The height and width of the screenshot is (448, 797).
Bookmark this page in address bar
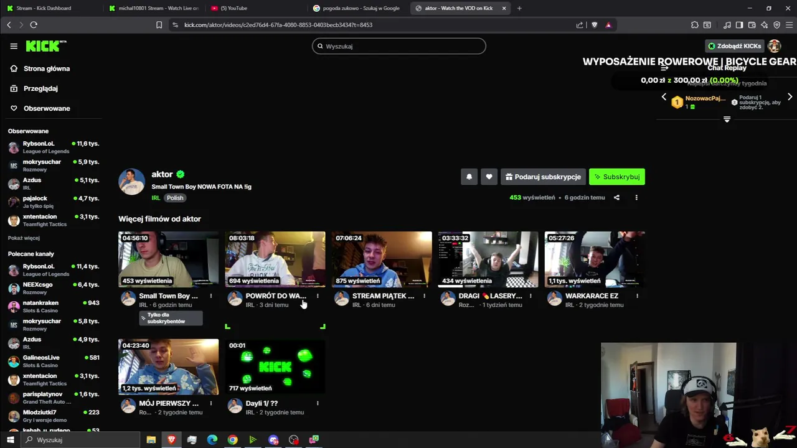(159, 25)
